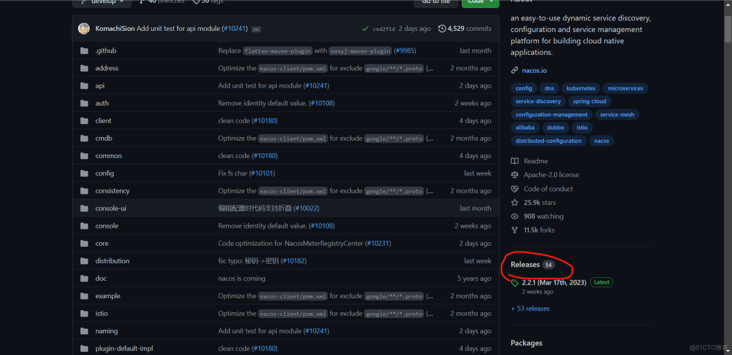The width and height of the screenshot is (732, 355).
Task: Click the folder icon beside console-ui
Action: pyautogui.click(x=84, y=209)
